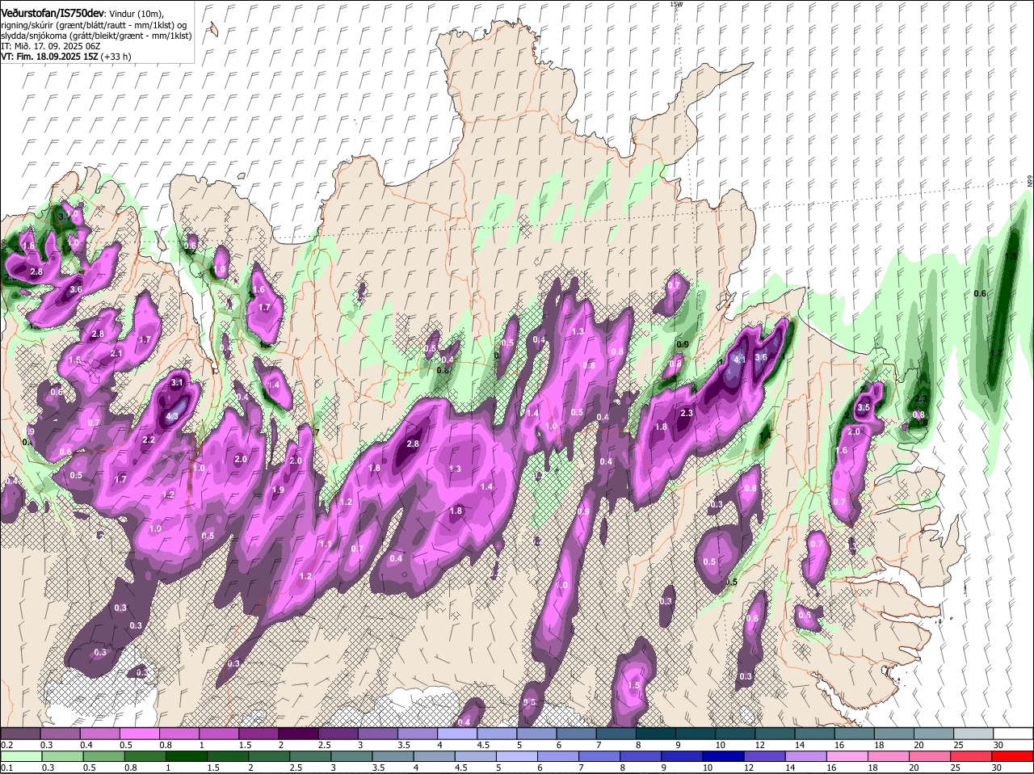Click the light gray 25–30 upper legend swatch
The height and width of the screenshot is (774, 1034).
[x=974, y=734]
